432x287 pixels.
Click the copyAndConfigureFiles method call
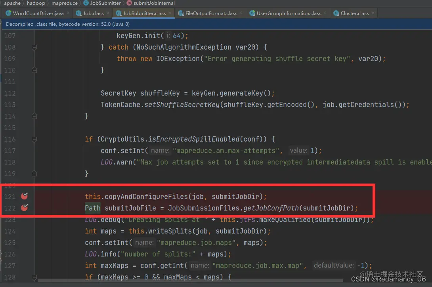click(146, 197)
